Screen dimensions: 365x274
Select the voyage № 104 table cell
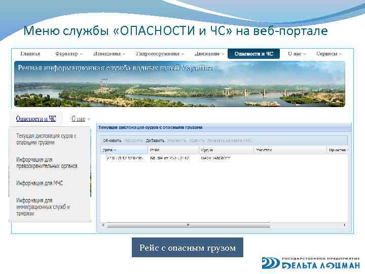(170, 158)
